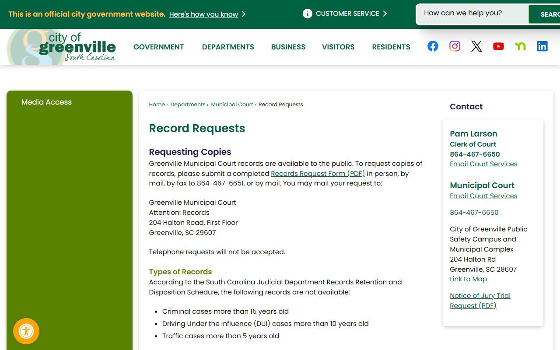The image size is (560, 350).
Task: Click "Greenville, SC 29607" in the mailing address
Action: click(182, 233)
